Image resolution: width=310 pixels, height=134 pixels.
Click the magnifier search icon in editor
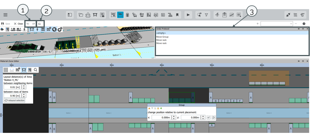coord(36,70)
